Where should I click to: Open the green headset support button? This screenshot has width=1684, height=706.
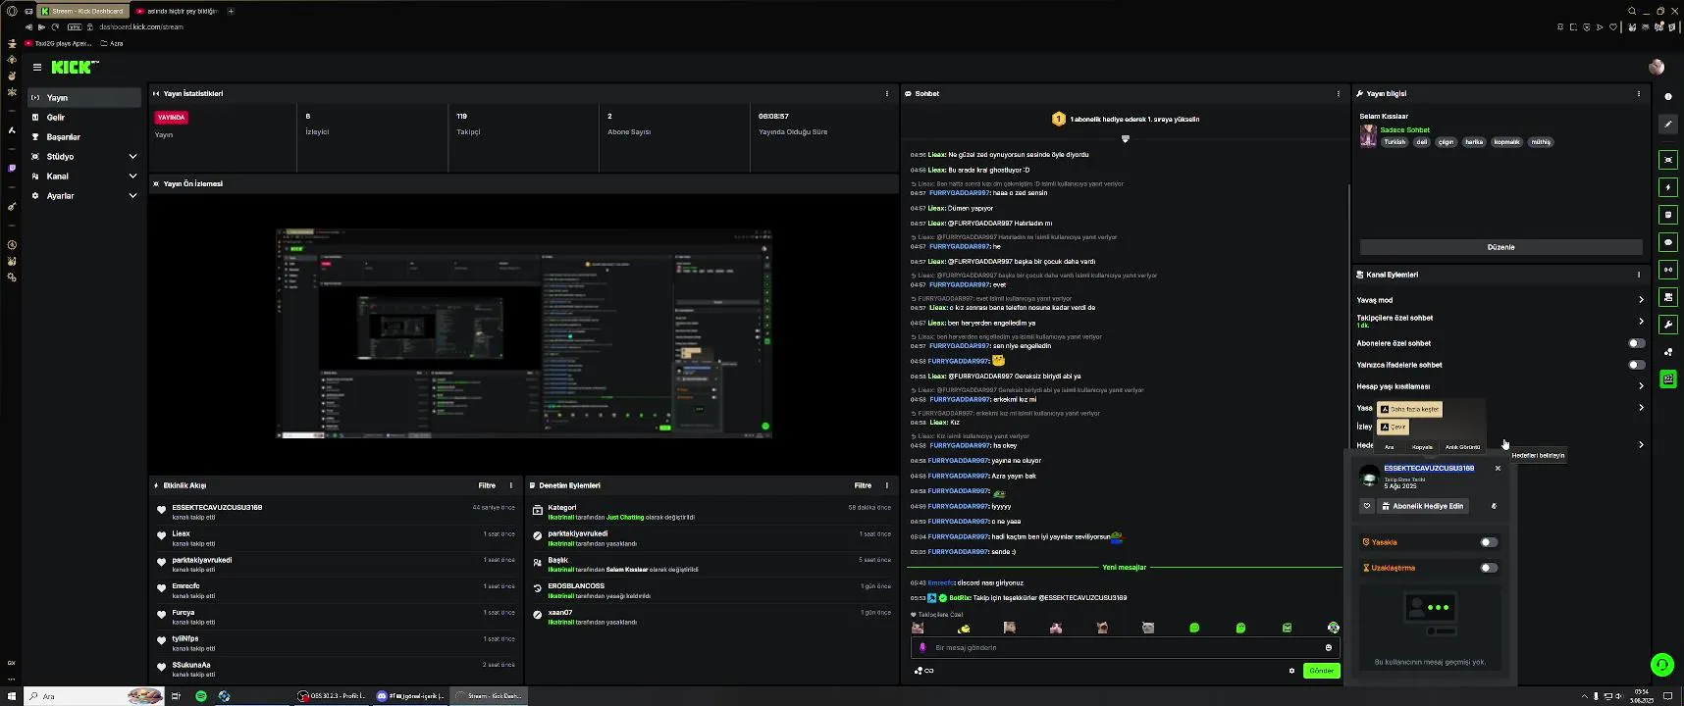[1661, 665]
